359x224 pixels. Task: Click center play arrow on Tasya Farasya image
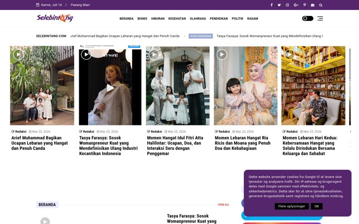coord(110,88)
